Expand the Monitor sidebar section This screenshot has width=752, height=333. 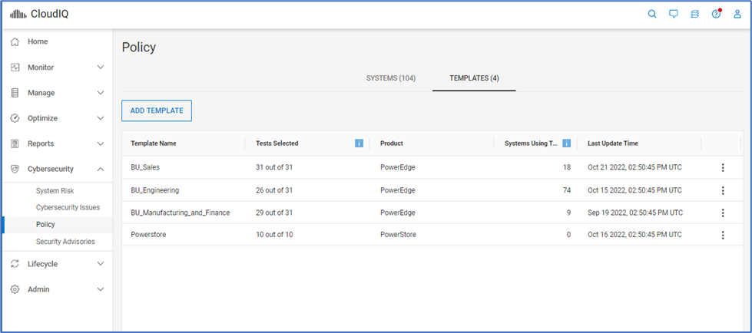click(56, 68)
